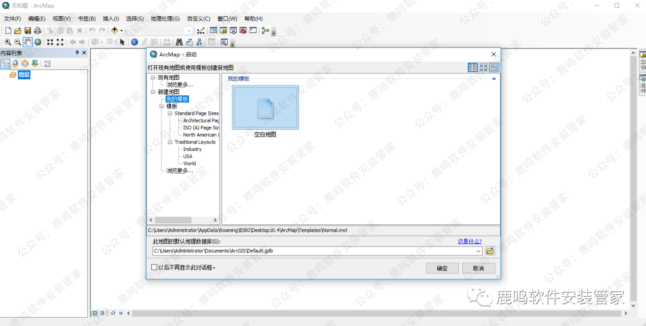Select the Zoom Out magnifier tool

(x=18, y=42)
